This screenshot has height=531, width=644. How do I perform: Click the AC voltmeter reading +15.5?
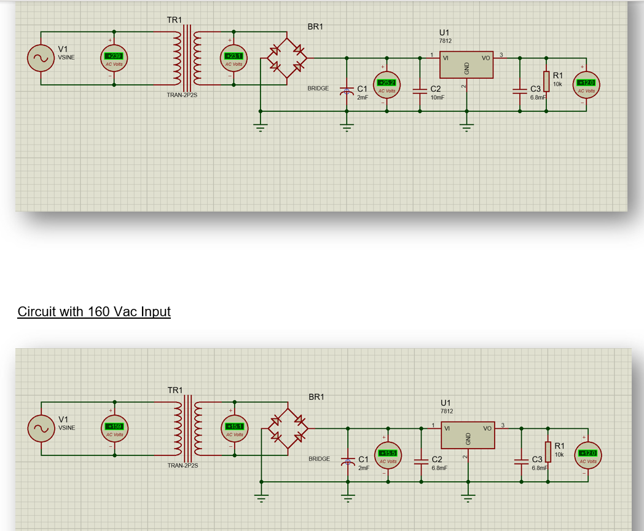[x=388, y=455]
